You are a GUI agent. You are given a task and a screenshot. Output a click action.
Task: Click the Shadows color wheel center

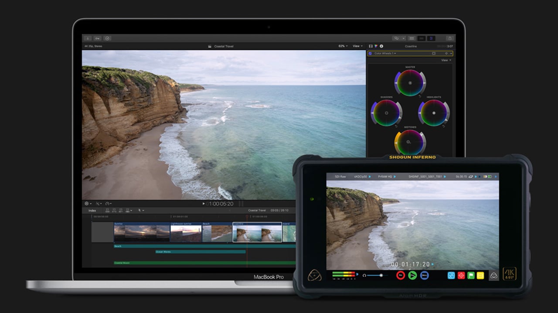386,113
